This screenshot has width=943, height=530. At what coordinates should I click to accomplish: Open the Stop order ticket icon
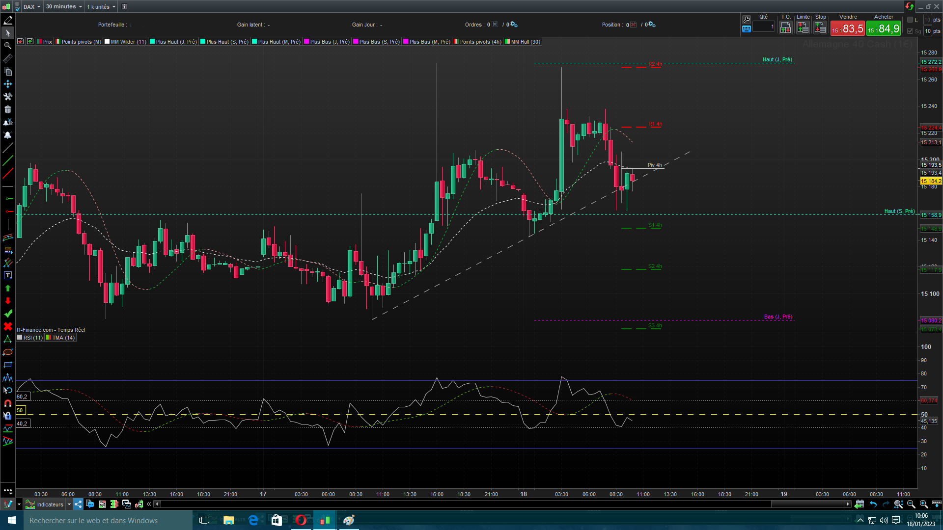pyautogui.click(x=820, y=28)
